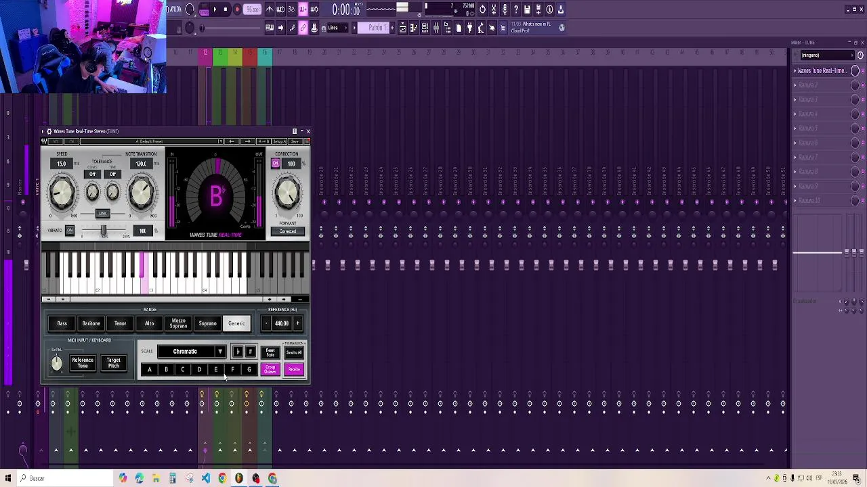Start playback with the transport Play button
Screen dimensions: 867x487
coord(215,9)
